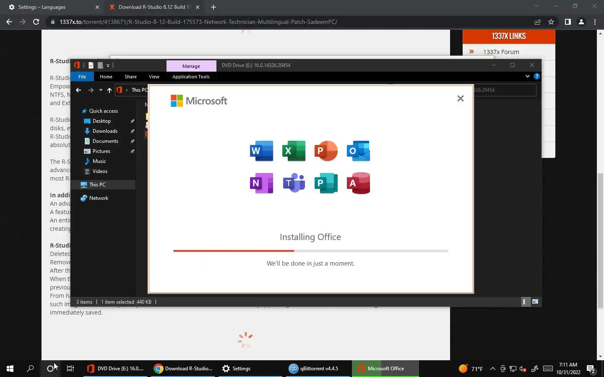Open Customize Quick Access Toolbar dropdown
This screenshot has height=377, width=604.
(108, 65)
